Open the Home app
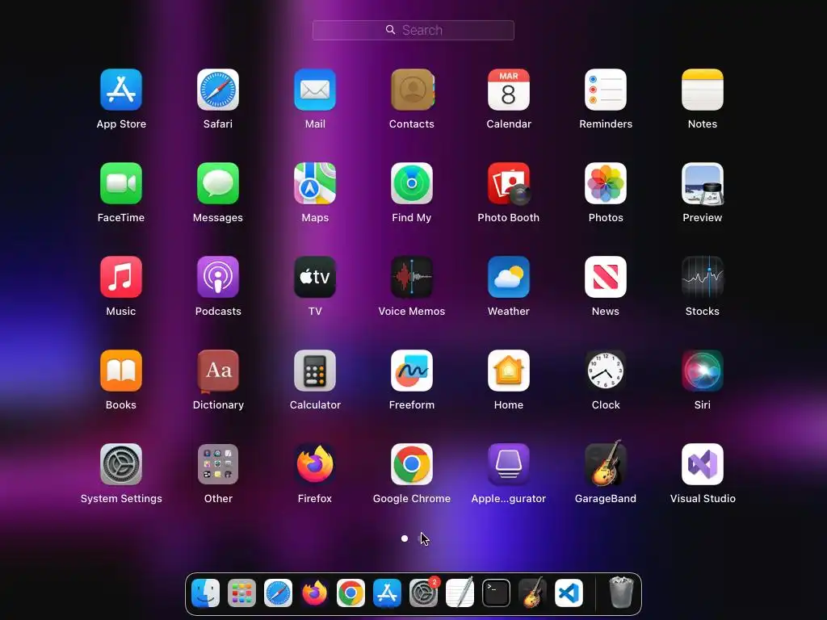Image resolution: width=827 pixels, height=620 pixels. [x=509, y=371]
